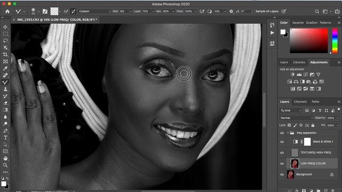
Task: Click the Home icon in options bar
Action: (x=7, y=11)
